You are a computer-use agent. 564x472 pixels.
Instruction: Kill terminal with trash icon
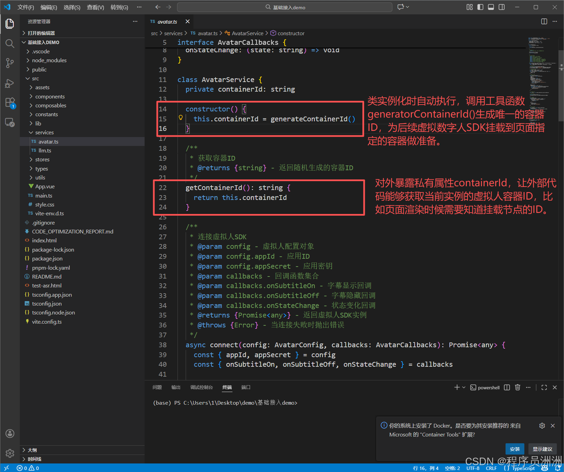click(x=518, y=387)
